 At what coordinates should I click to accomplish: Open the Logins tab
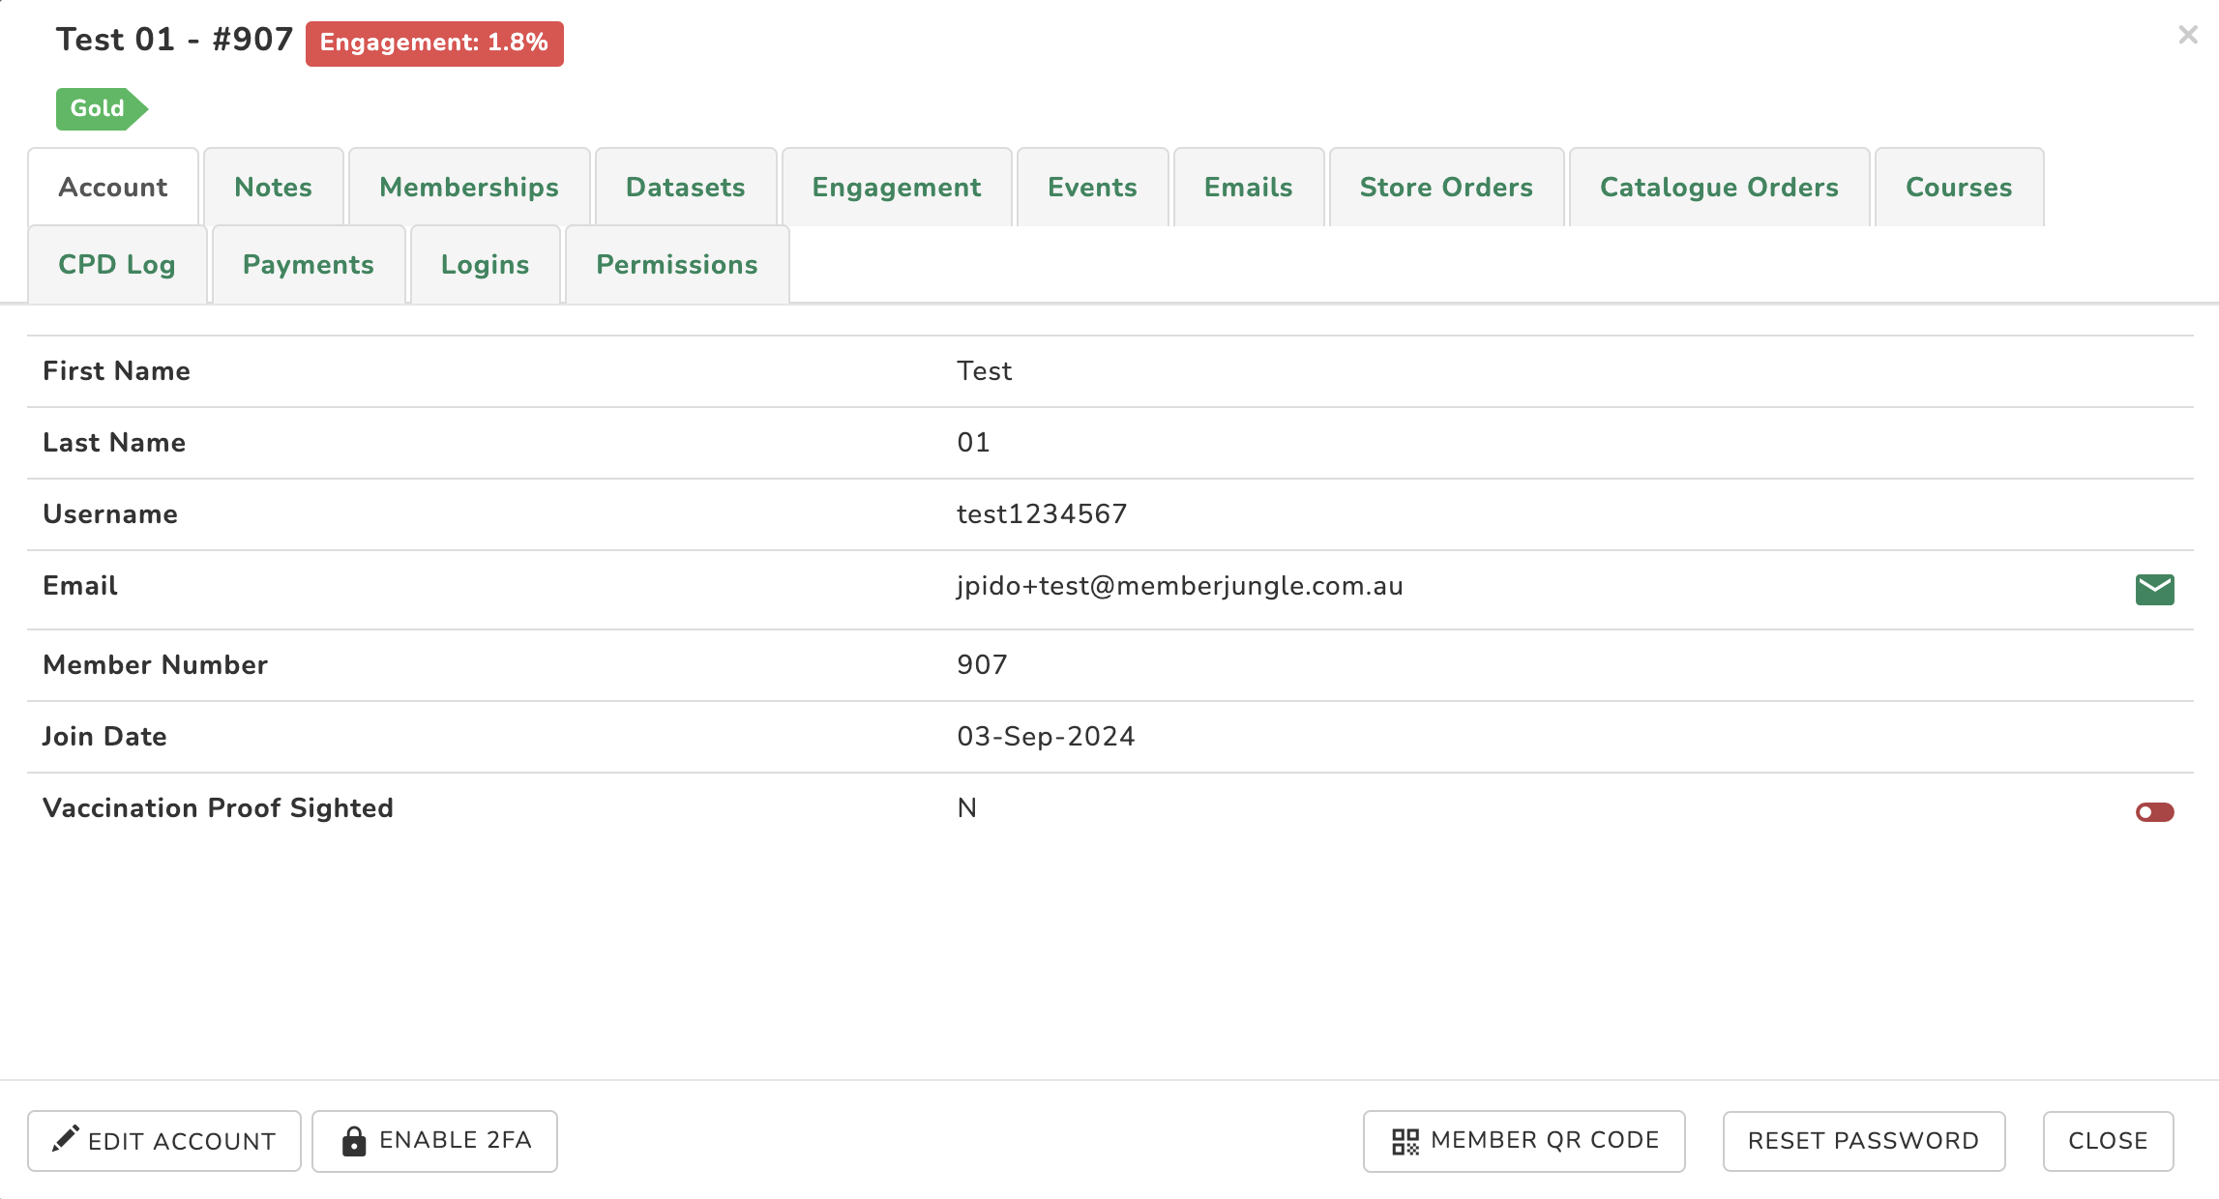click(485, 265)
